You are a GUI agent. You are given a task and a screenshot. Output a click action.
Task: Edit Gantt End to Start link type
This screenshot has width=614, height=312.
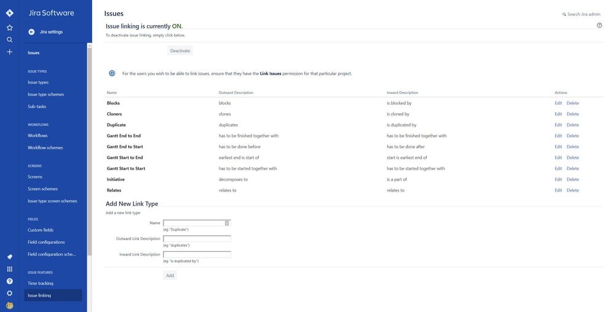point(559,147)
